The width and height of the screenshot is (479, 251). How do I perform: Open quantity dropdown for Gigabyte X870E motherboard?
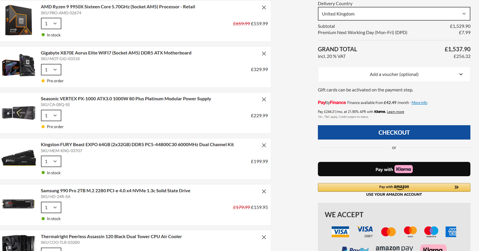tap(51, 70)
